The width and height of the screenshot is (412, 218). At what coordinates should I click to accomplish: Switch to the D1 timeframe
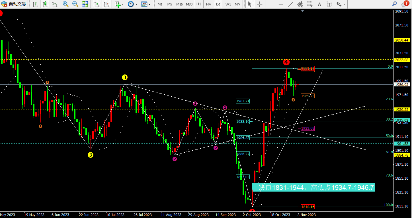[x=218, y=4]
